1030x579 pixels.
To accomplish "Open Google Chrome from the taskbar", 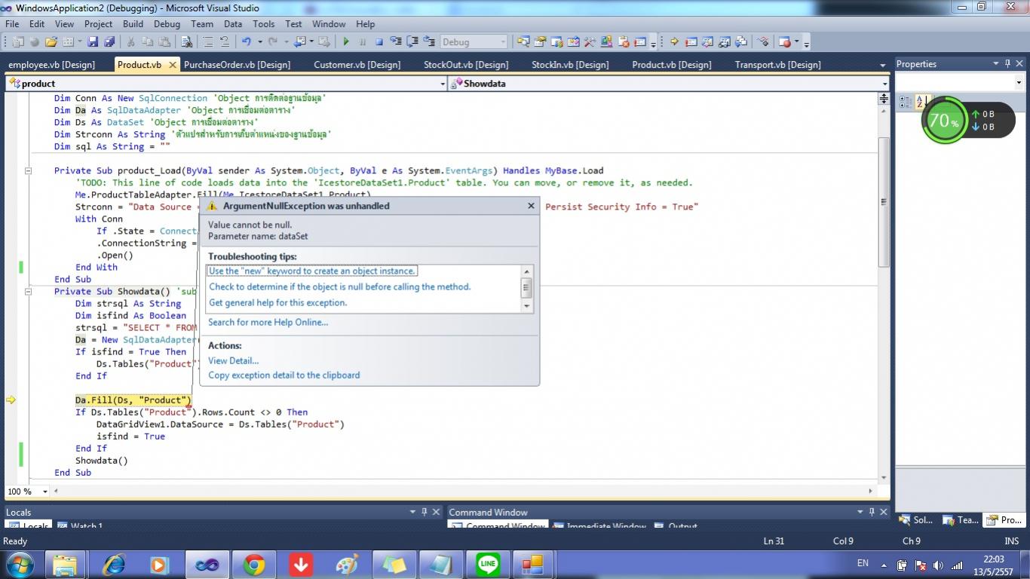I will [x=253, y=564].
